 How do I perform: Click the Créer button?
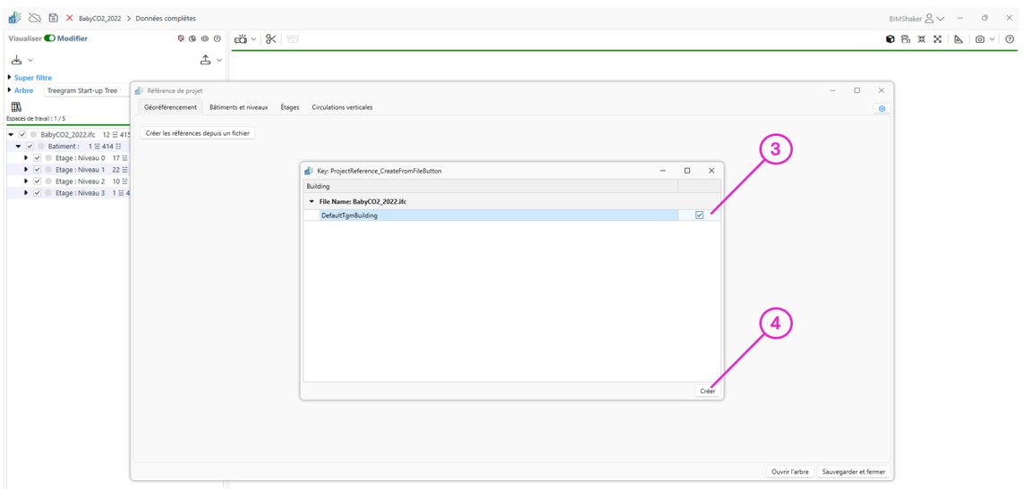tap(707, 391)
